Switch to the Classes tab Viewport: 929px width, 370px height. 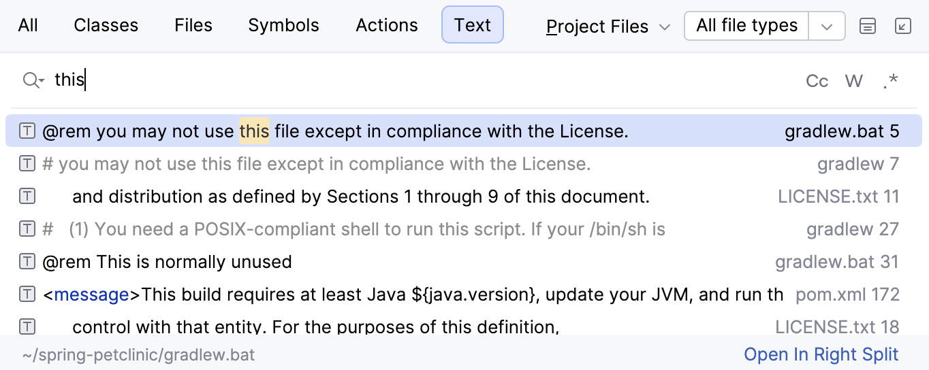click(x=106, y=25)
